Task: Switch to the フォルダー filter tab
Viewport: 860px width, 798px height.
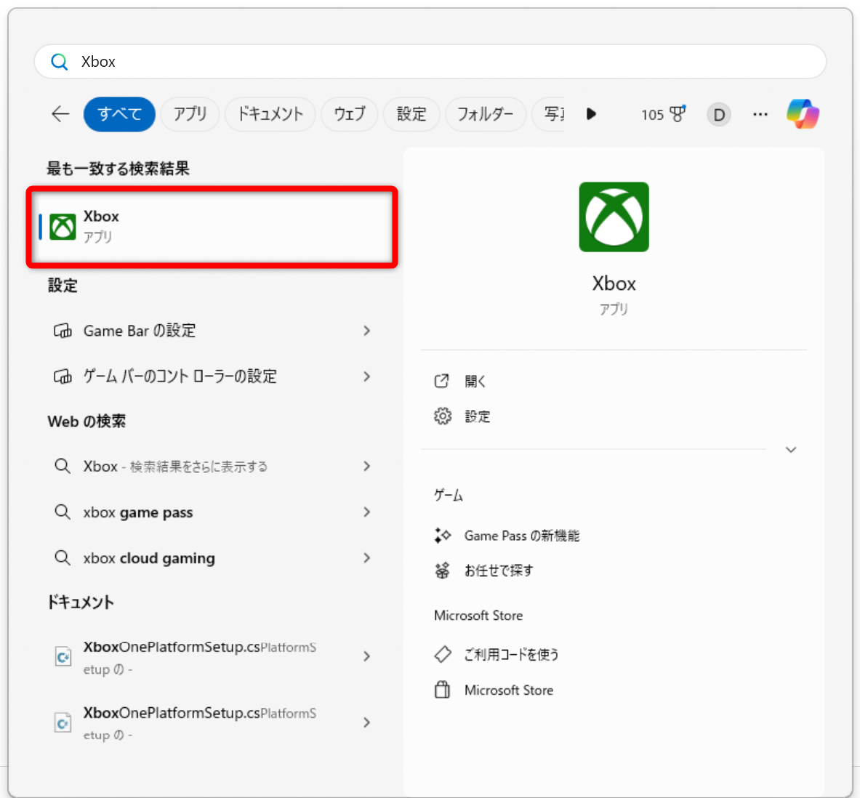Action: 486,114
